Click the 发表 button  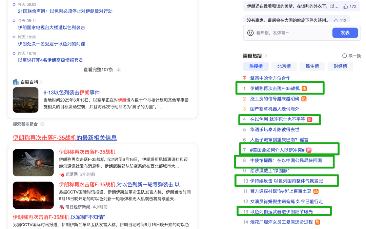click(345, 33)
